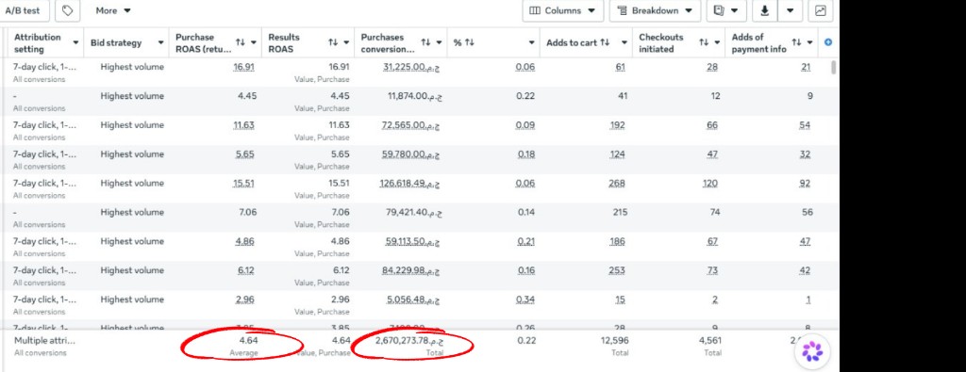Image resolution: width=966 pixels, height=372 pixels.
Task: Click the 74 checkouts initiated value
Action: pos(715,213)
